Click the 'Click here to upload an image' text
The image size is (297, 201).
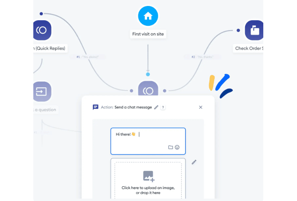148,188
